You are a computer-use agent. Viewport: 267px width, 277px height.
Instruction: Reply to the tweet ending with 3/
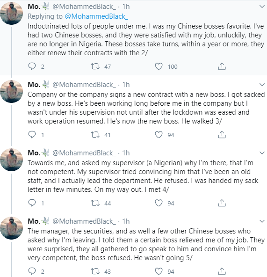(x=32, y=135)
